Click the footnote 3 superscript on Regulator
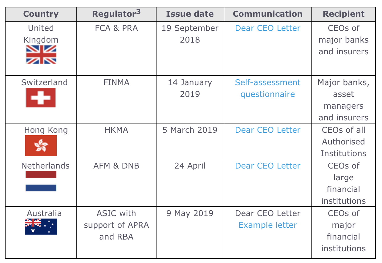The width and height of the screenshot is (382, 263). pos(138,11)
